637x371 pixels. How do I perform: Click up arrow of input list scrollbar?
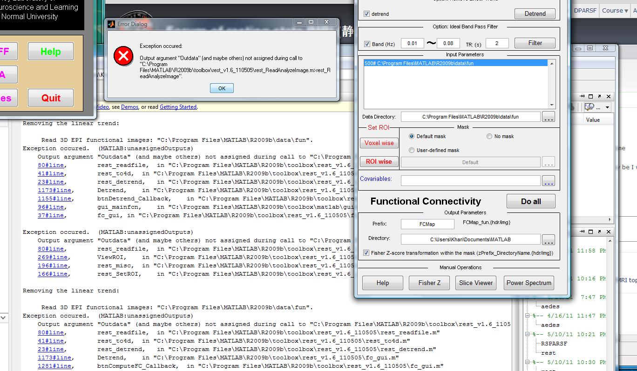point(552,63)
